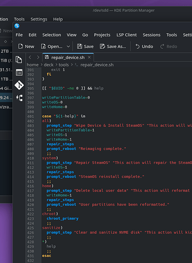Undo the last edit

[x=144, y=46]
